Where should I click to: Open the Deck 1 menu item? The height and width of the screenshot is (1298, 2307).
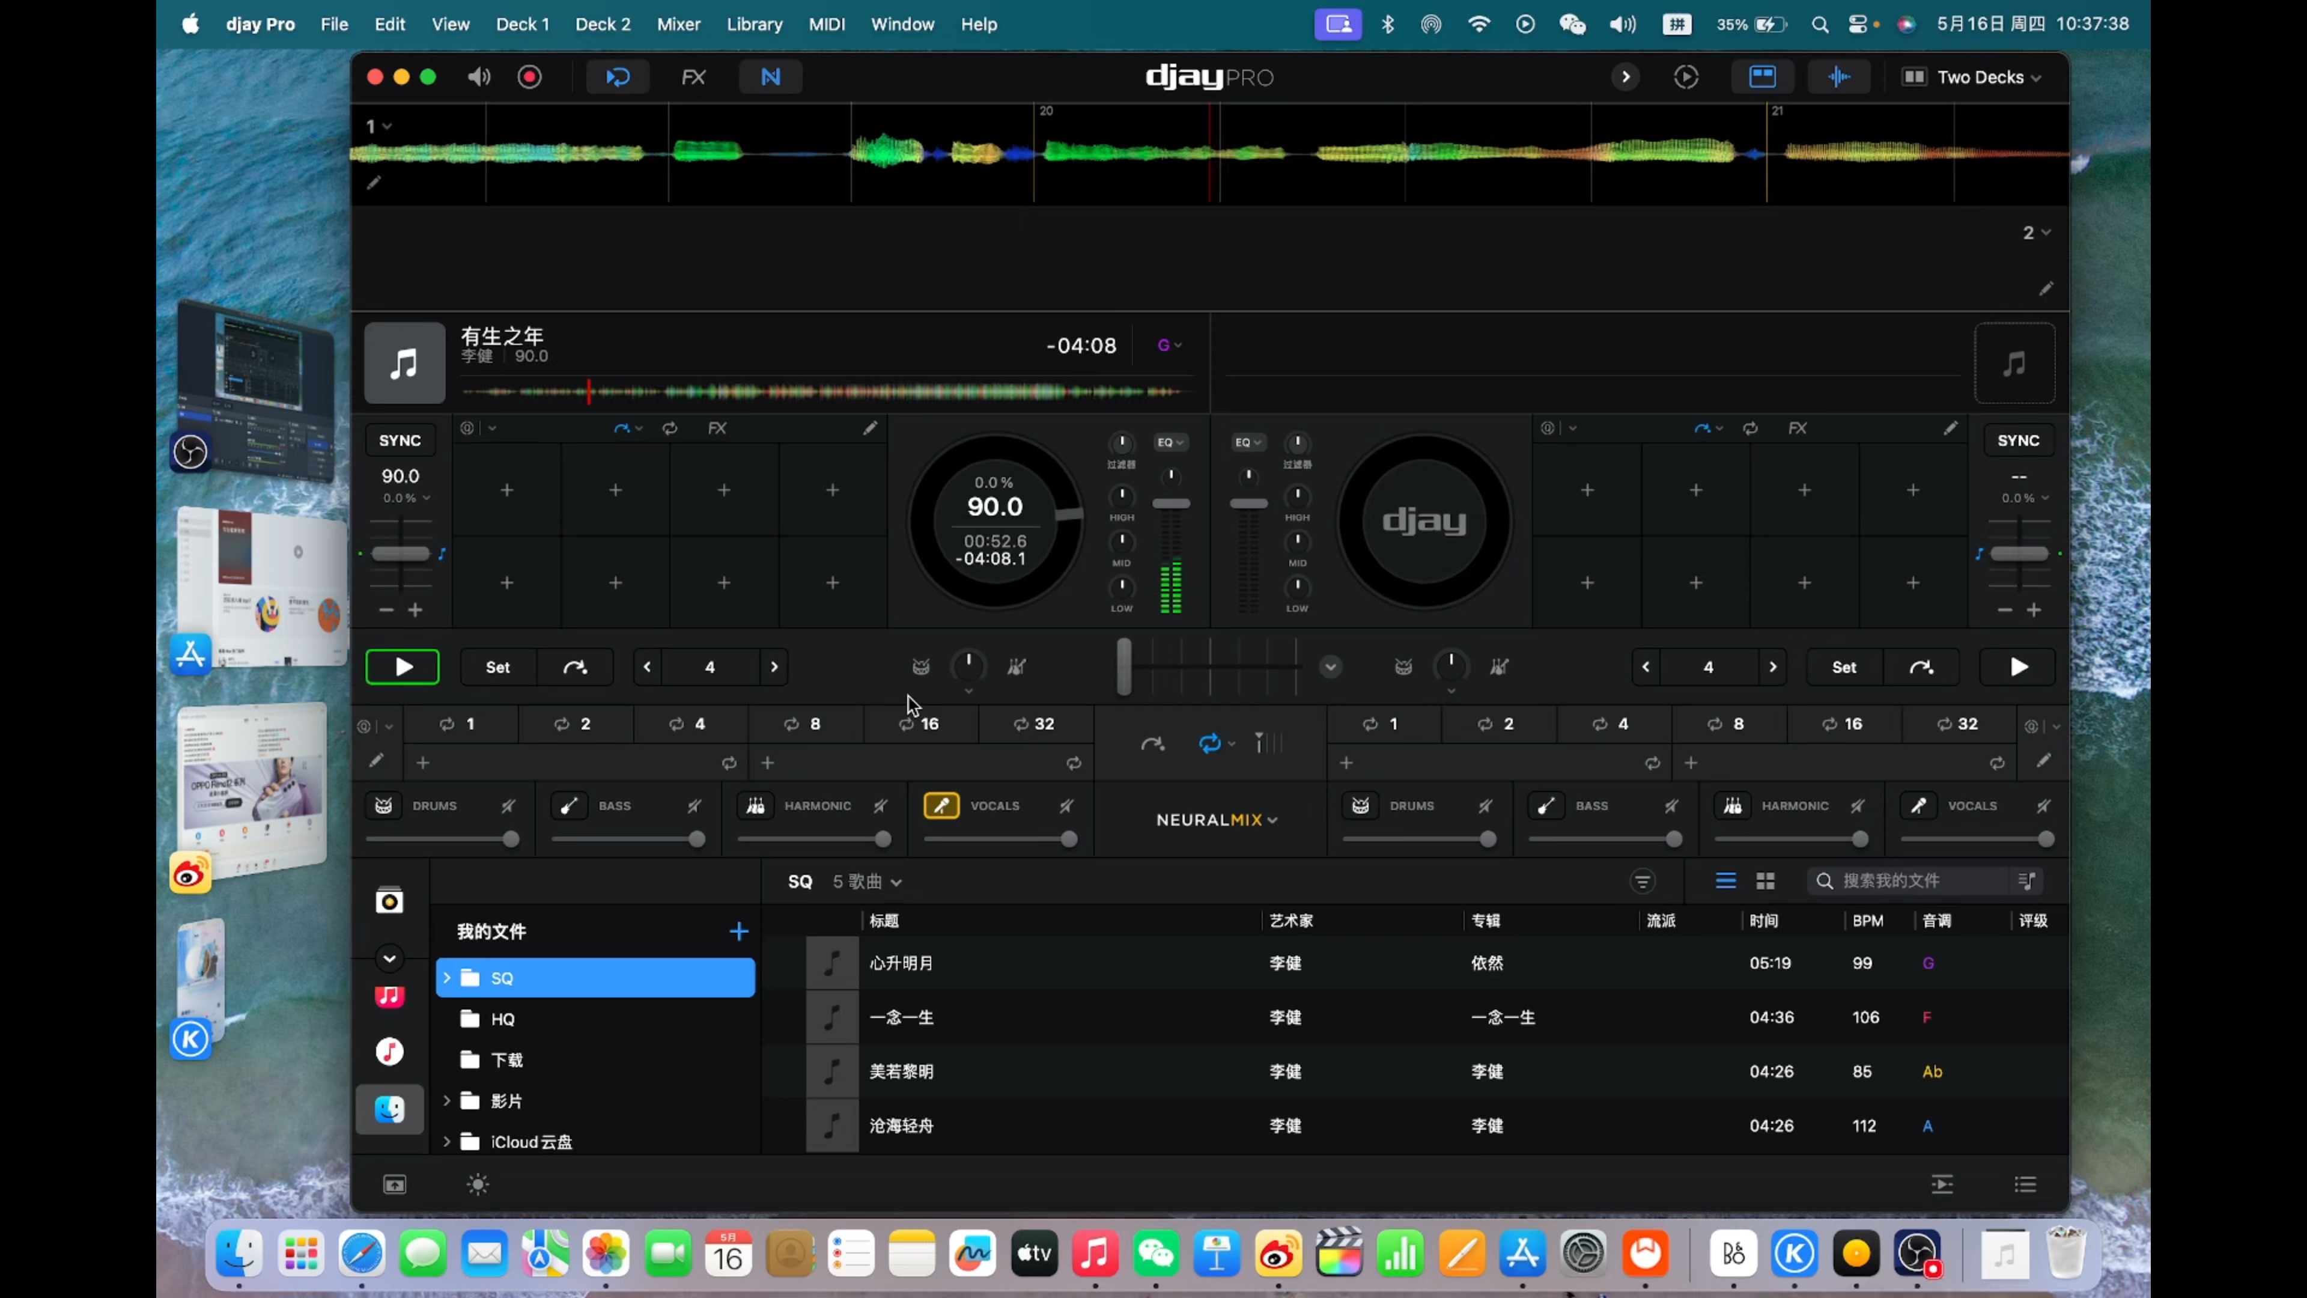point(523,24)
